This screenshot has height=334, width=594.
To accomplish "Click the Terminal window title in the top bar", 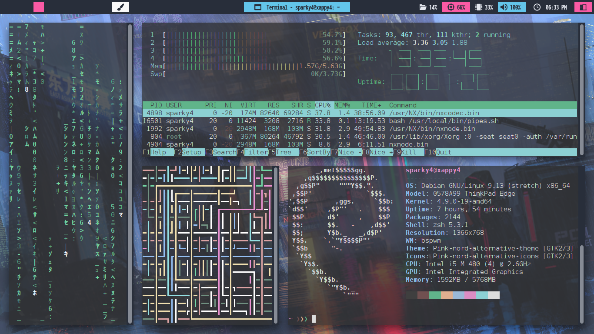I will coord(297,7).
